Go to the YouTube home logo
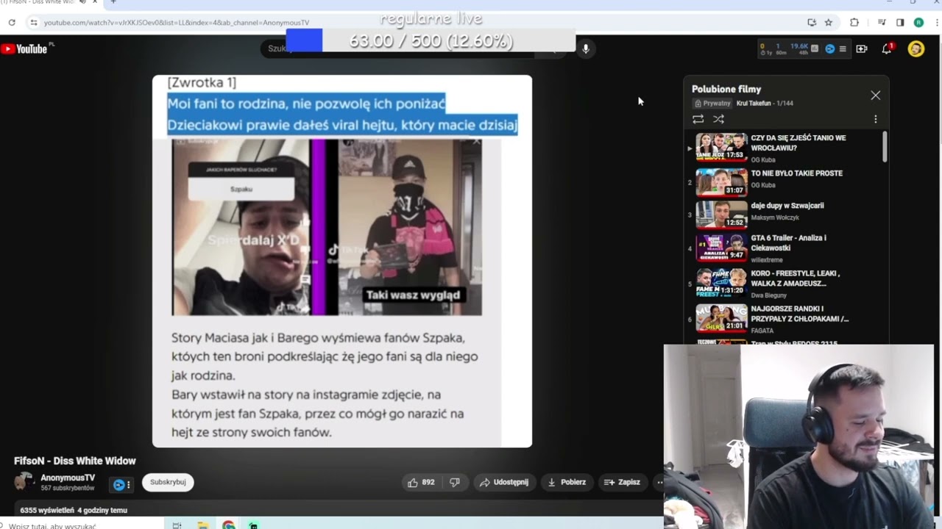The image size is (942, 529). pyautogui.click(x=24, y=49)
